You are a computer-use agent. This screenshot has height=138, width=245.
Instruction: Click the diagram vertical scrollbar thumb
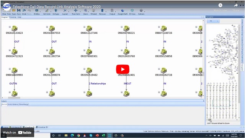[x=203, y=74]
